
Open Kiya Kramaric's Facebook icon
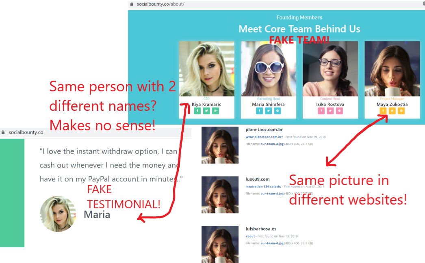click(x=197, y=111)
